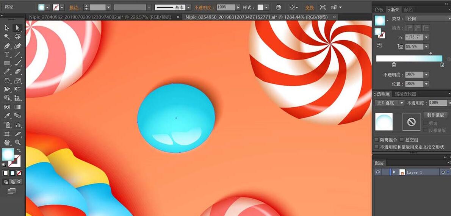Image resolution: width=451 pixels, height=216 pixels.
Task: Open blend mode 正片叠底 dropdown
Action: tap(390, 103)
